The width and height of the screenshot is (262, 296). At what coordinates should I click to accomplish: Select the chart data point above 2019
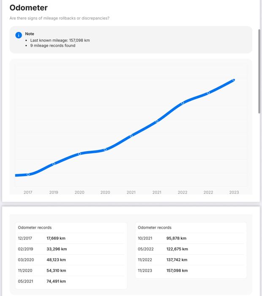click(54, 163)
